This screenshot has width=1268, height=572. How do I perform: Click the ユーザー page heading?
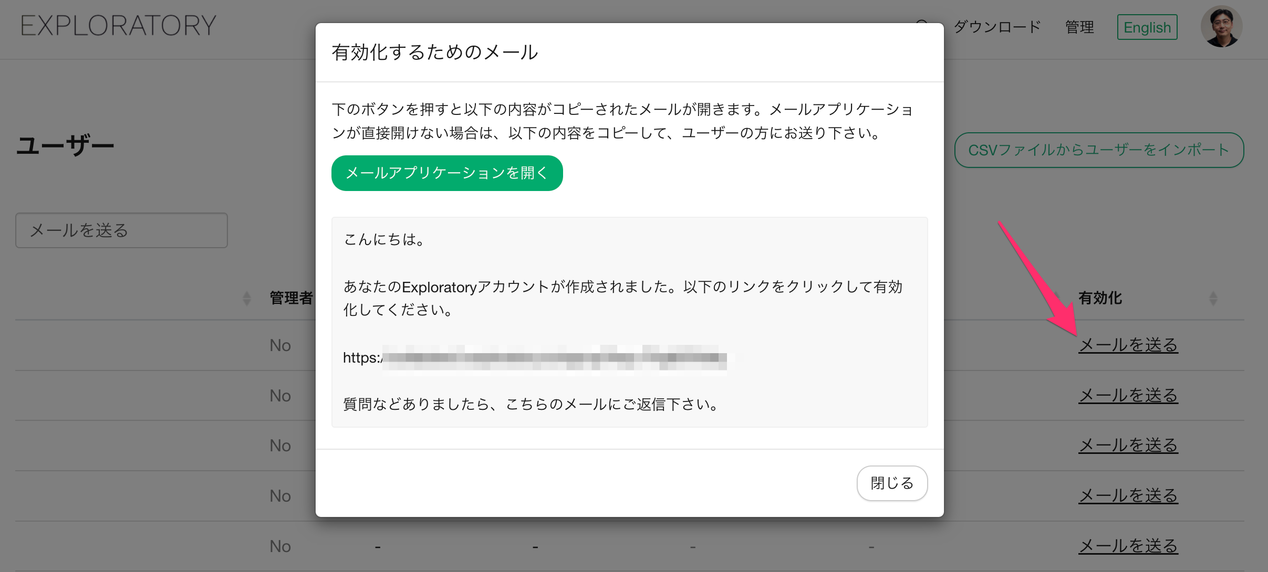click(65, 145)
